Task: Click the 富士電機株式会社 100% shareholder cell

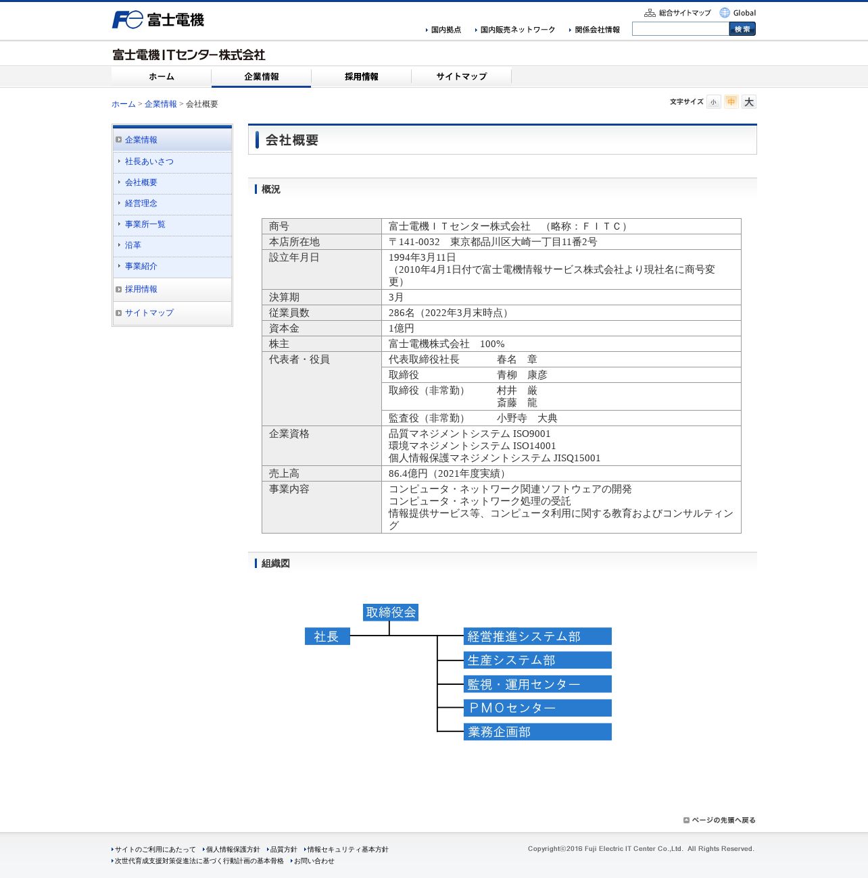Action: coord(561,344)
